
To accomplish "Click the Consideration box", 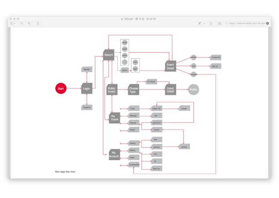I will pos(134,164).
